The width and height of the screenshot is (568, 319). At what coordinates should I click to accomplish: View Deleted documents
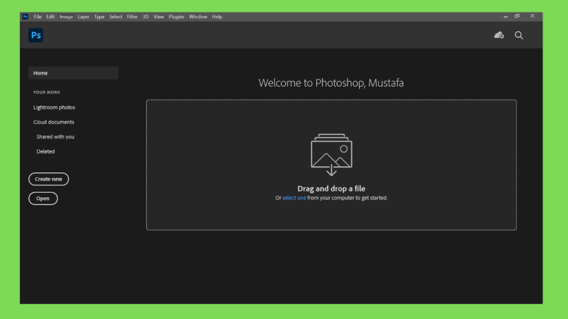[x=45, y=152]
